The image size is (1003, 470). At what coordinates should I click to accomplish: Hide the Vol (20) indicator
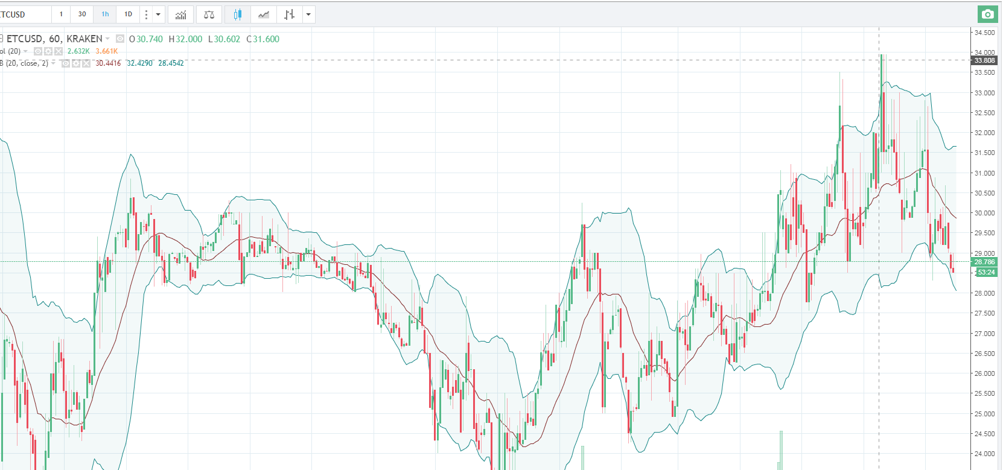click(38, 51)
